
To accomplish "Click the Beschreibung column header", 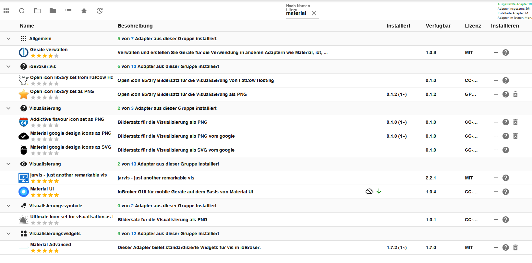I will pyautogui.click(x=135, y=26).
